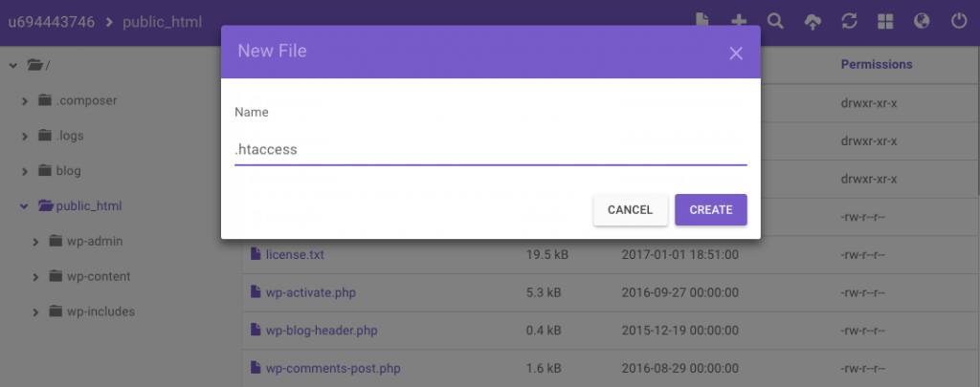Open the wp-activate.php file
Viewport: 980px width, 387px height.
coord(310,292)
